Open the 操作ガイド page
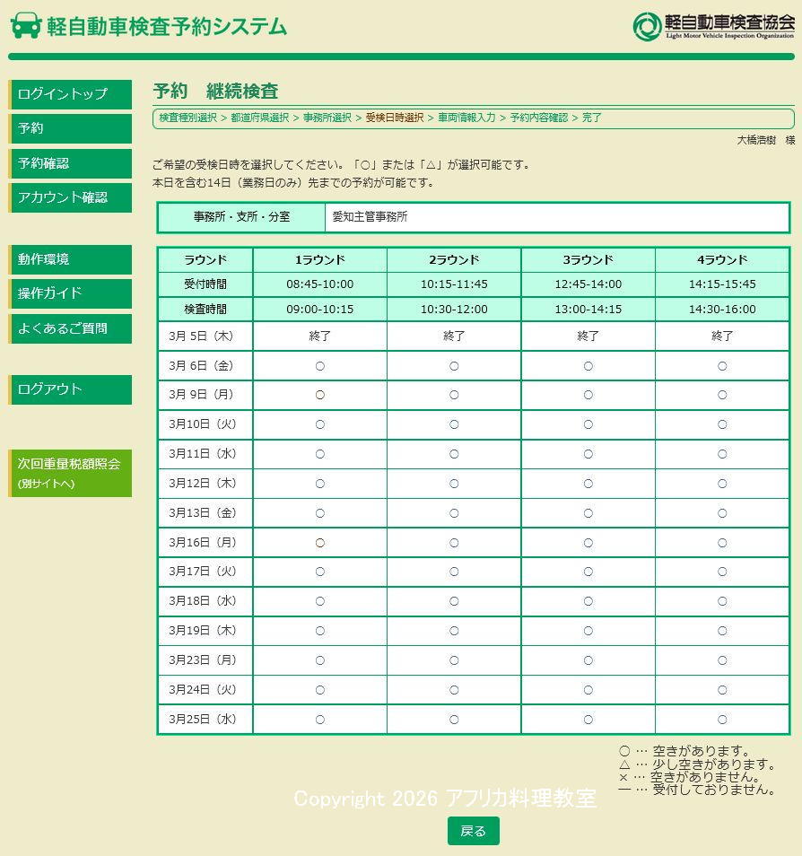802x856 pixels. coord(71,293)
